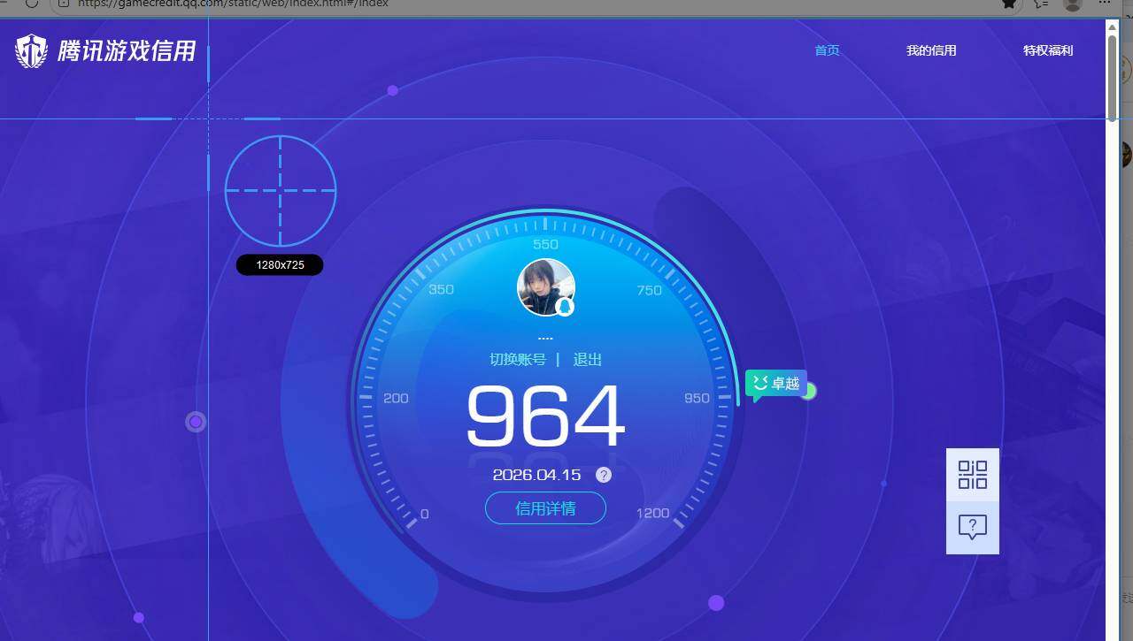Click the question mark beside the date
This screenshot has width=1133, height=641.
pyautogui.click(x=604, y=475)
